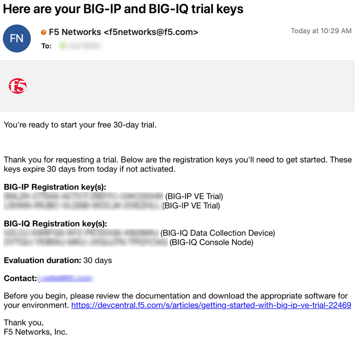Click the orange unknown-sender status icon
The width and height of the screenshot is (355, 337).
tap(44, 32)
